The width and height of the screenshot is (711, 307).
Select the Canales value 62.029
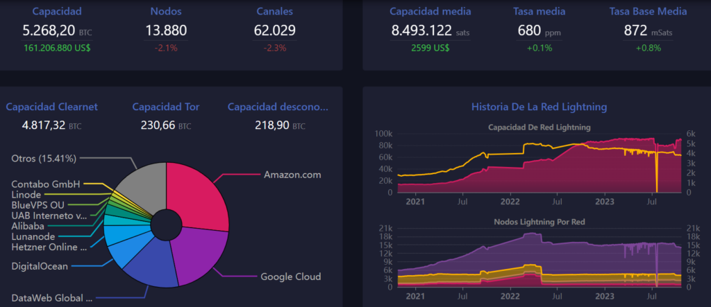point(275,30)
